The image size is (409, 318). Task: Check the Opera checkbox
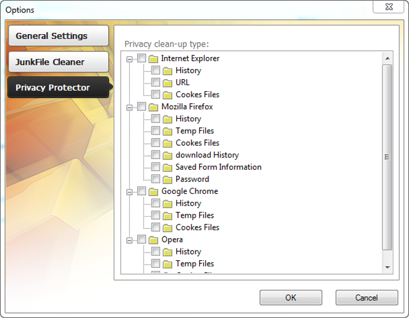(141, 239)
